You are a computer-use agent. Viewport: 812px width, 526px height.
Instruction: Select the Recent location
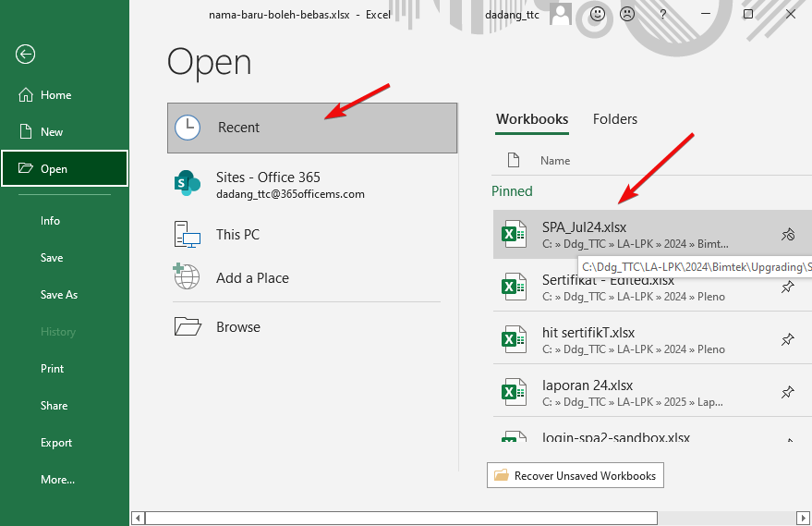[312, 128]
